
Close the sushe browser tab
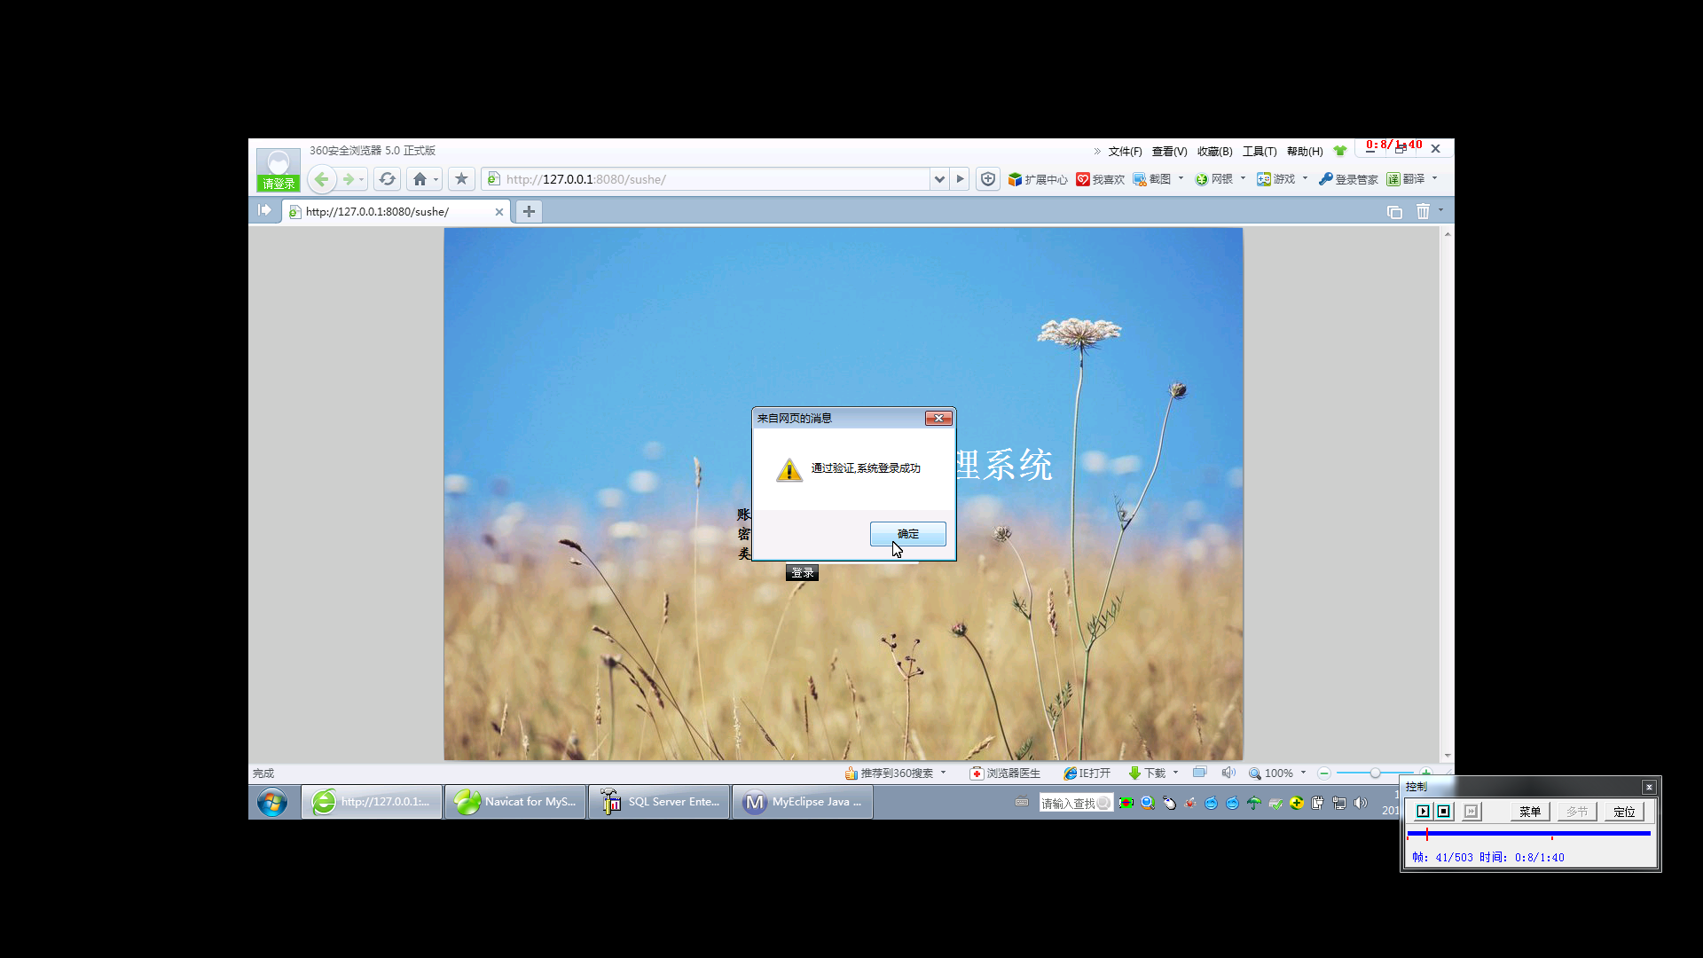[499, 212]
